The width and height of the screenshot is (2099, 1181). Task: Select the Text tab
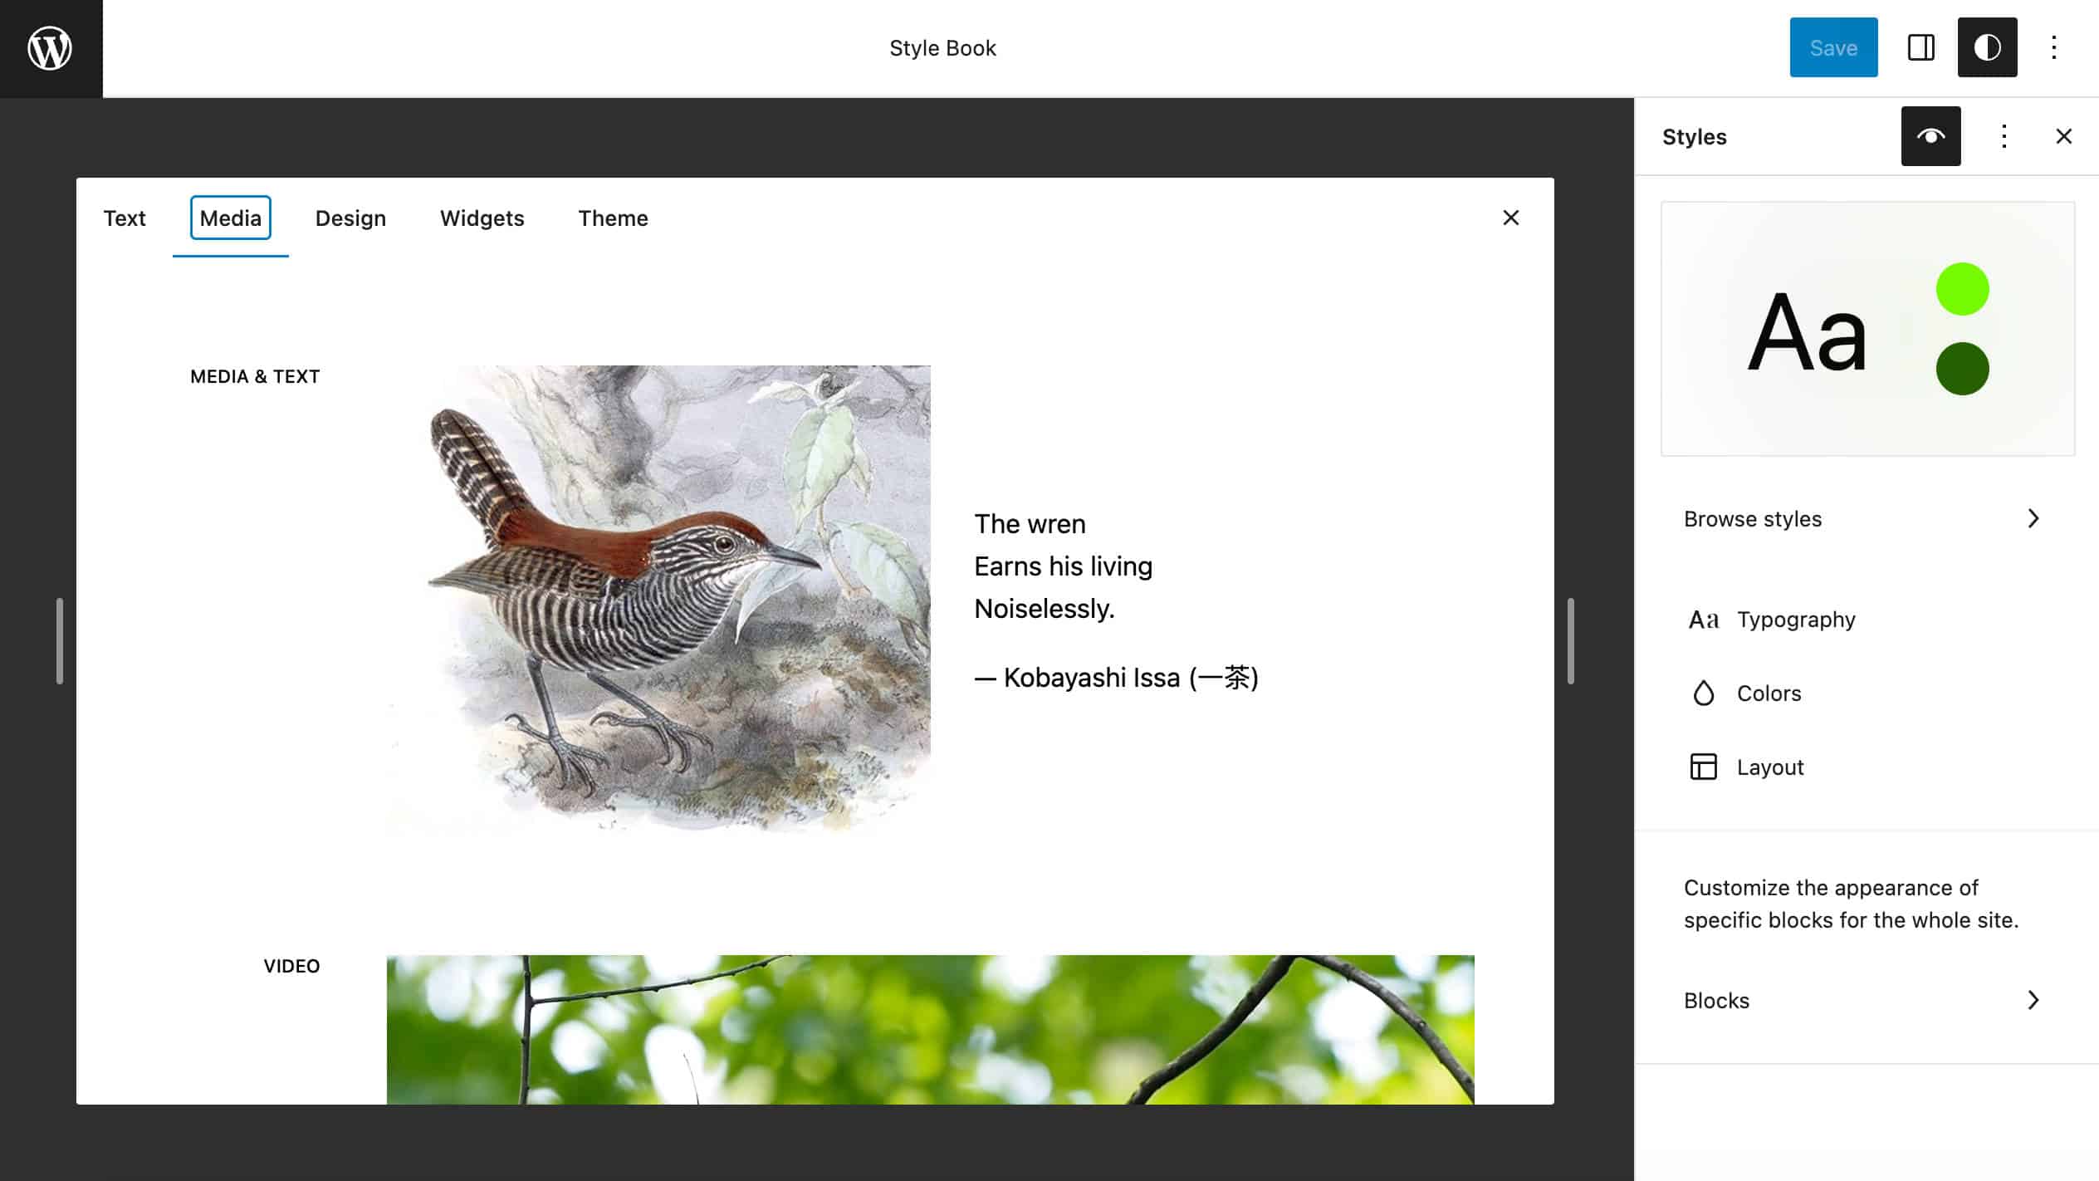coord(124,218)
